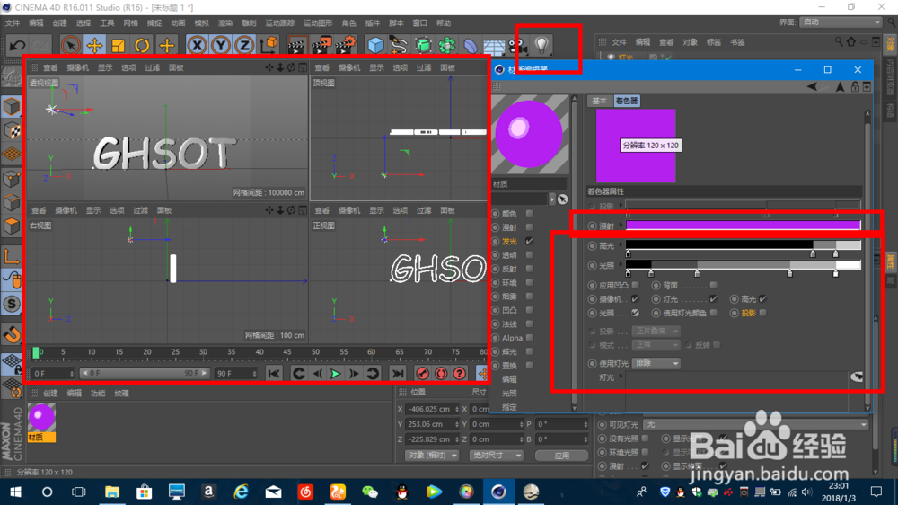Viewport: 898px width, 505px height.
Task: Click the make editable cube icon
Action: (x=12, y=107)
